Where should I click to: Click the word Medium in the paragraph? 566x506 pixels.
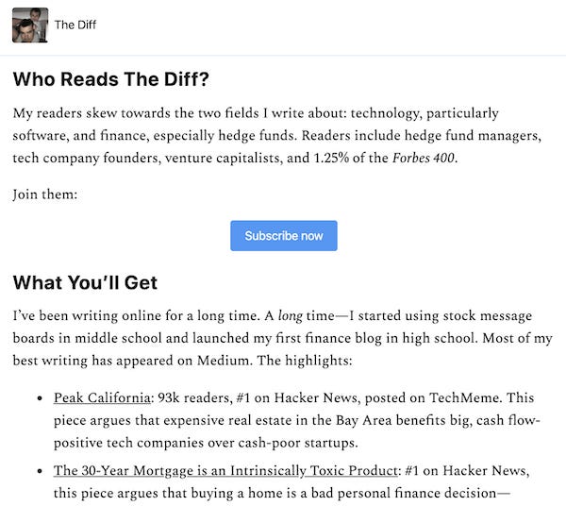pos(223,361)
